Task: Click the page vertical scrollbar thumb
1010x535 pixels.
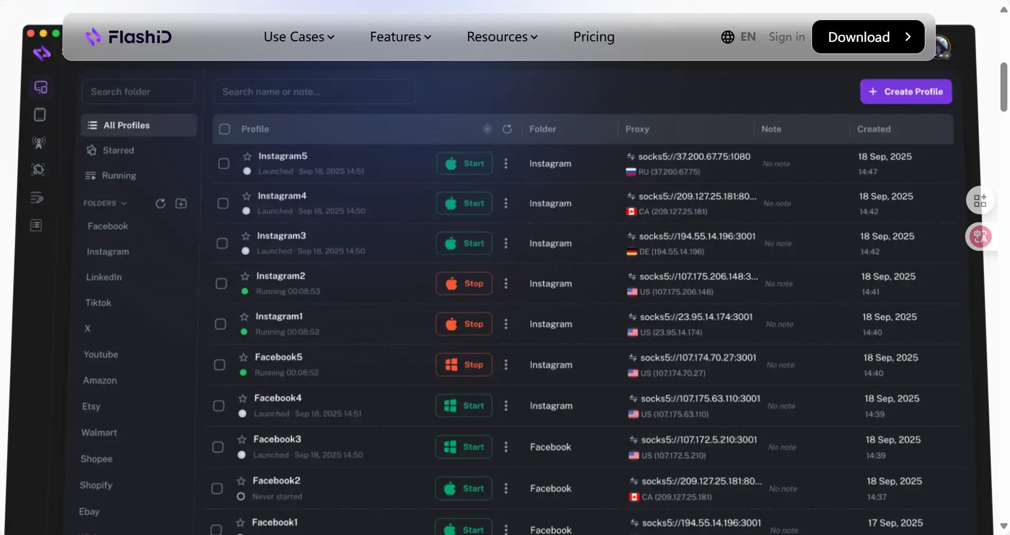Action: click(1004, 87)
